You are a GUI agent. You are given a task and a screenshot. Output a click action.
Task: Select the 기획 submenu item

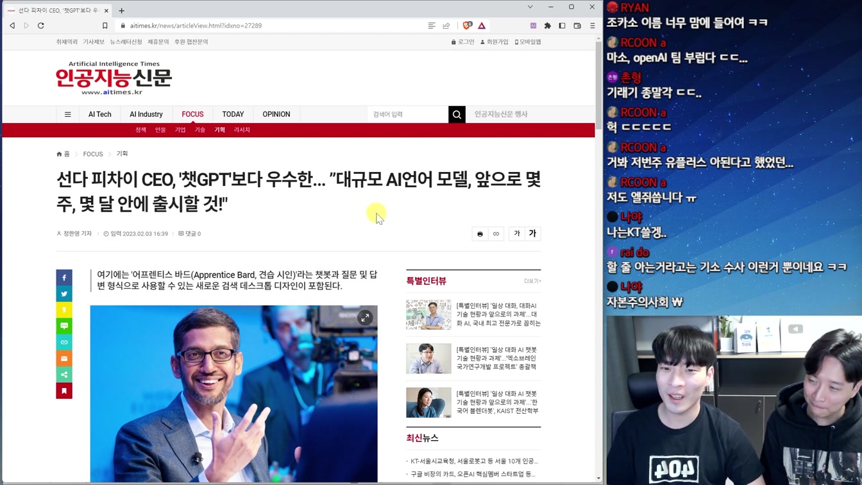219,130
